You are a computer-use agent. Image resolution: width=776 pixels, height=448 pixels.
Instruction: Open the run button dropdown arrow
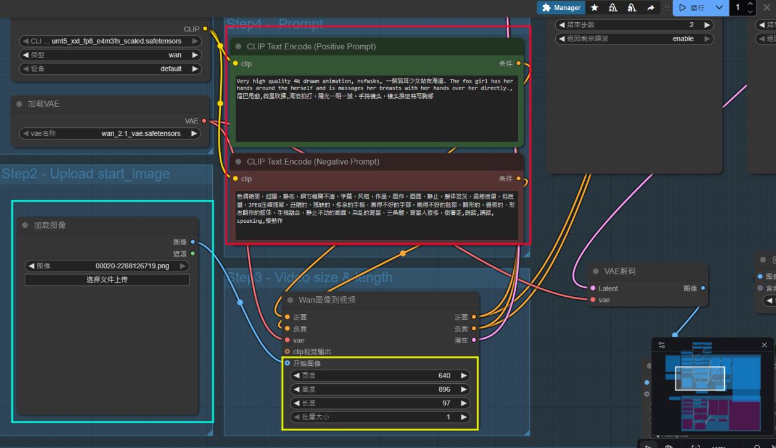pyautogui.click(x=718, y=7)
